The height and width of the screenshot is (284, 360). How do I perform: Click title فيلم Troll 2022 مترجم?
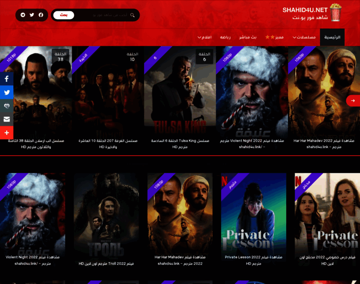106,264
